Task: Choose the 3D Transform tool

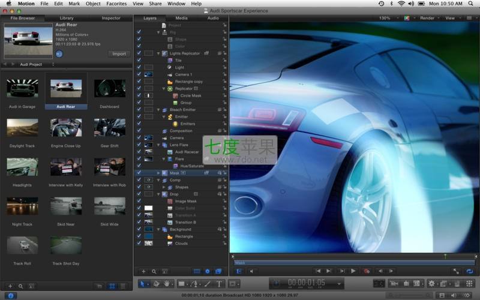Action: (x=156, y=284)
